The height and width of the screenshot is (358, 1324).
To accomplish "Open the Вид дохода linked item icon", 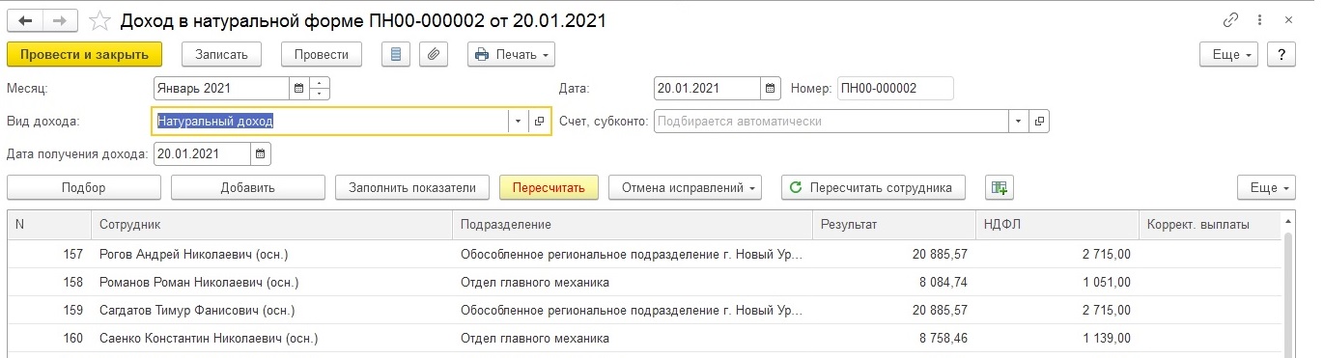I will point(539,122).
